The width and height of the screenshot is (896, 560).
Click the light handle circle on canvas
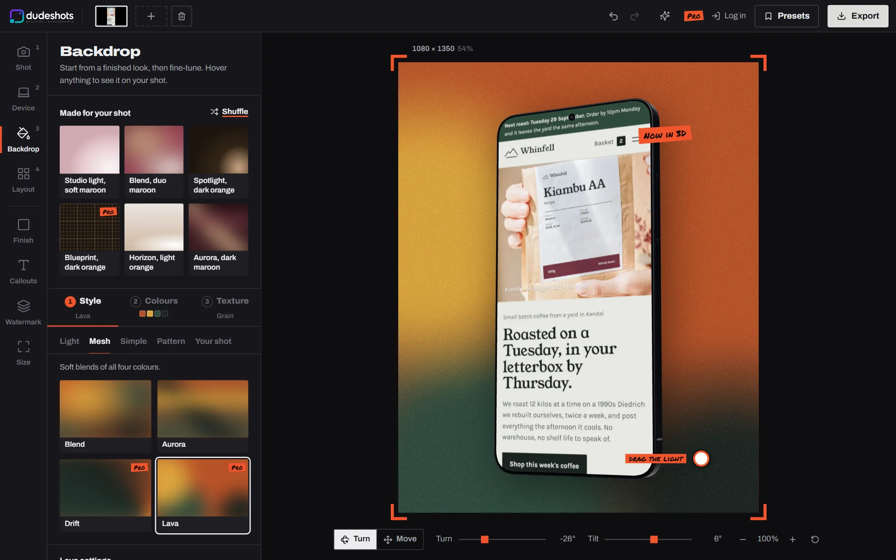pos(701,459)
